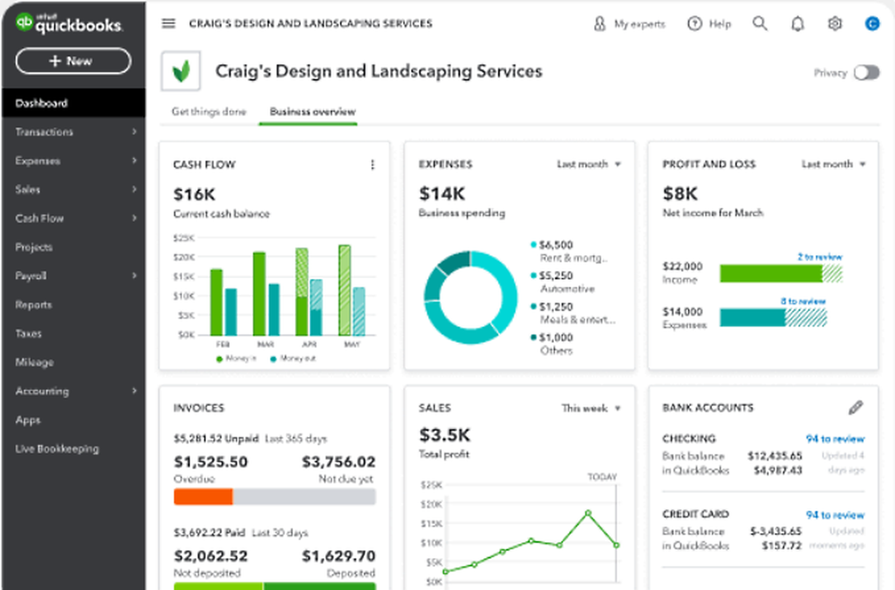Open the search tool
The height and width of the screenshot is (590, 895).
pos(760,24)
